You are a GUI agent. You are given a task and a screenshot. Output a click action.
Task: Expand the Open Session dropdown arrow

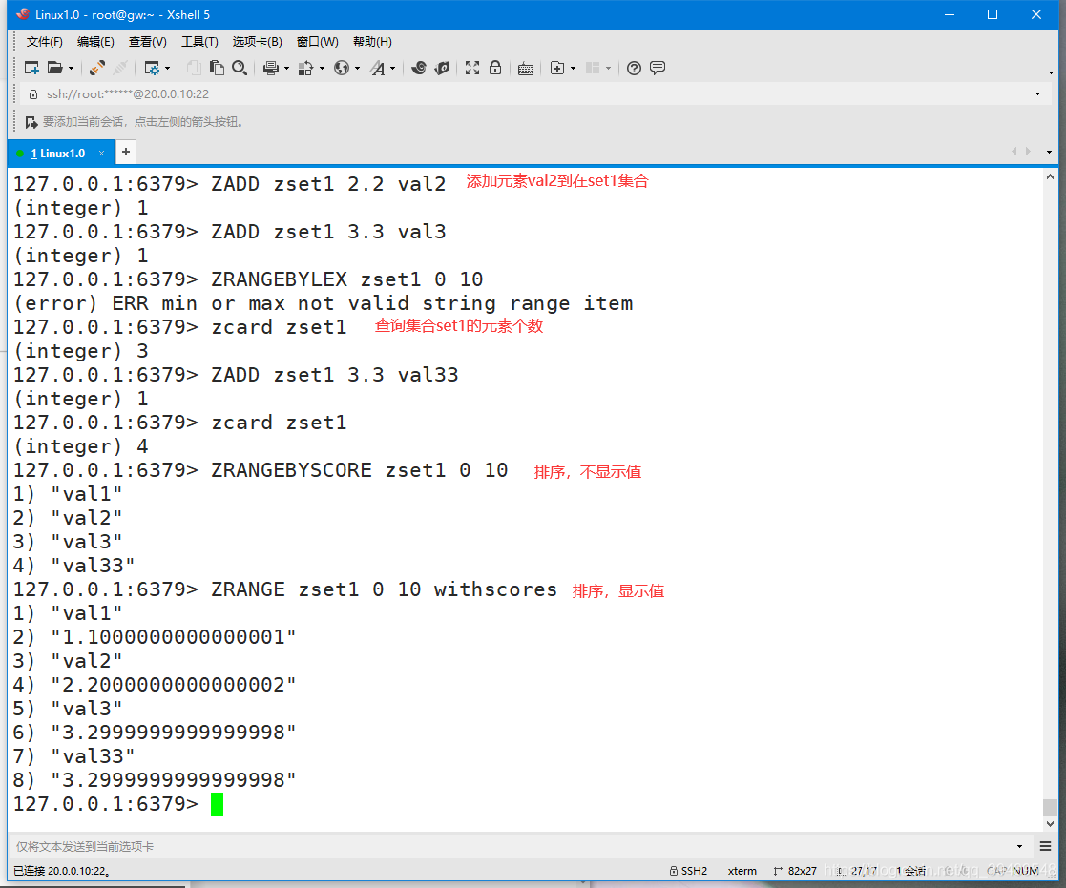coord(71,69)
